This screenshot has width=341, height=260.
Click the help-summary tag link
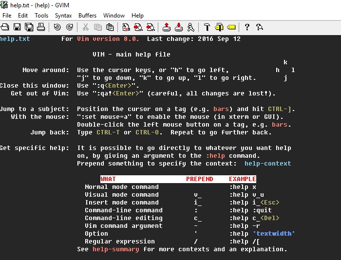(x=116, y=249)
